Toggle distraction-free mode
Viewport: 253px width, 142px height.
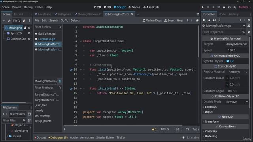pos(198,14)
